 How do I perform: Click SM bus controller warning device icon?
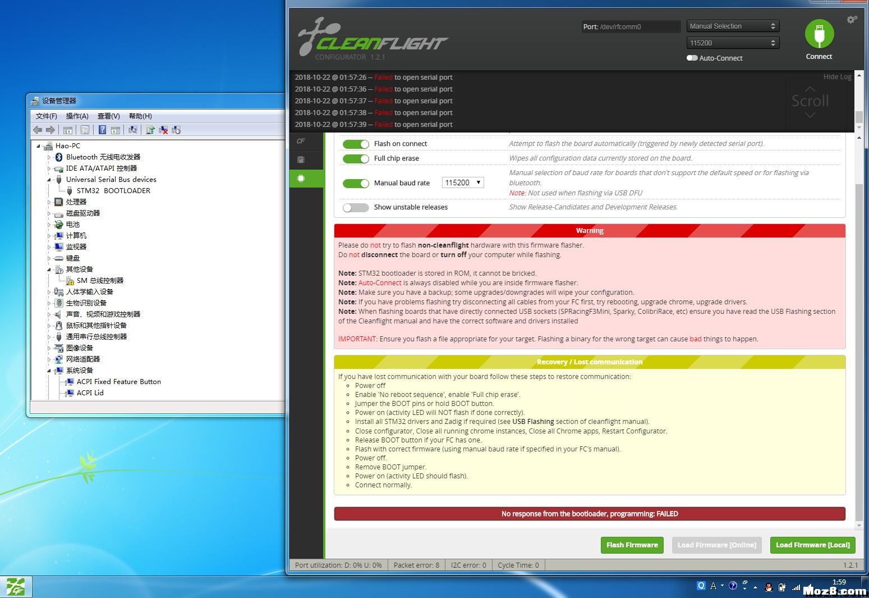tap(70, 280)
